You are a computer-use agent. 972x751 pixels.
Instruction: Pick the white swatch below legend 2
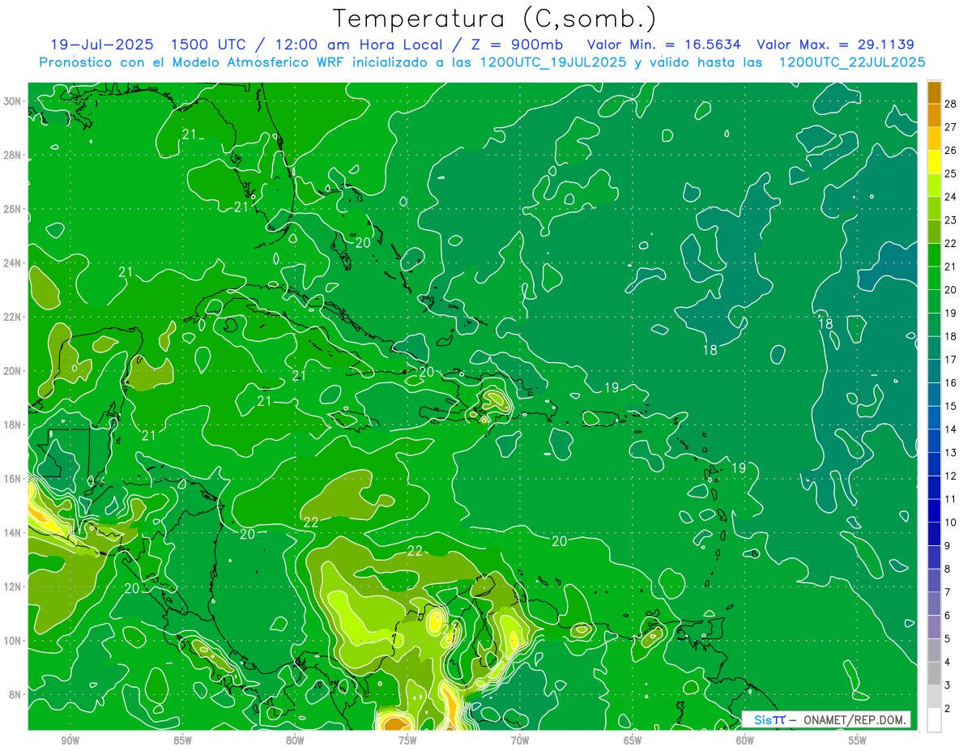(x=934, y=720)
